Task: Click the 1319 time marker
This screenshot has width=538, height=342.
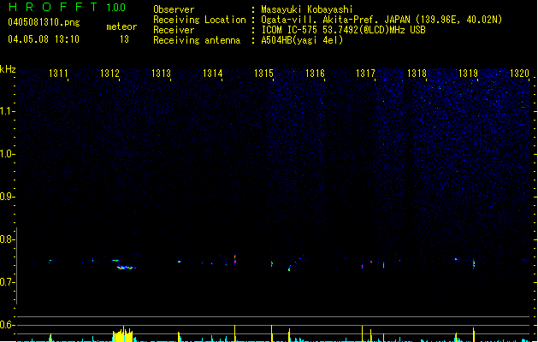Action: (469, 74)
